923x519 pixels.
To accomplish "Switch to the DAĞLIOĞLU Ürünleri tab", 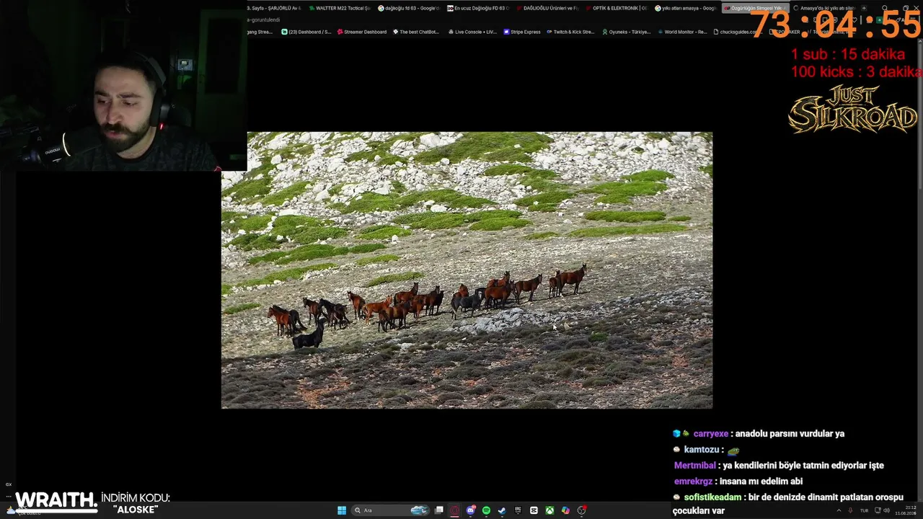I will pos(547,9).
